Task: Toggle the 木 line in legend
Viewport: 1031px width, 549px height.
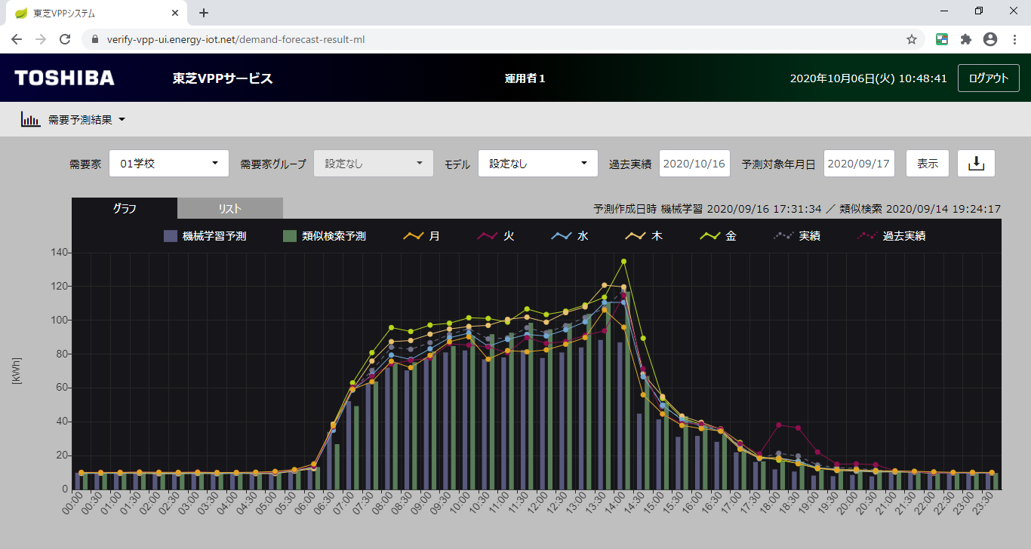Action: point(644,236)
